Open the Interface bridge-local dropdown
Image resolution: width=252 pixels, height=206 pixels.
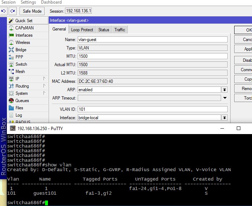click(x=224, y=118)
